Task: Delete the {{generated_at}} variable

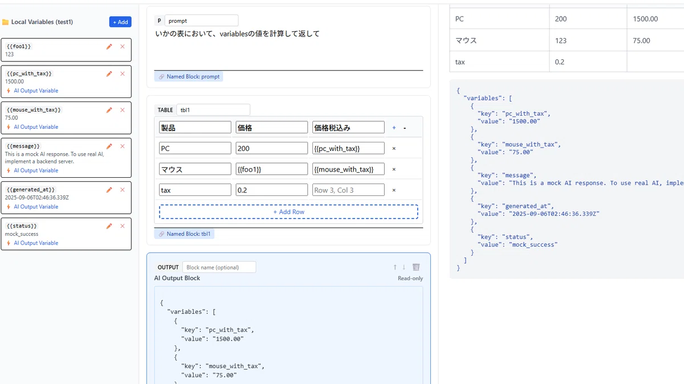Action: [123, 190]
